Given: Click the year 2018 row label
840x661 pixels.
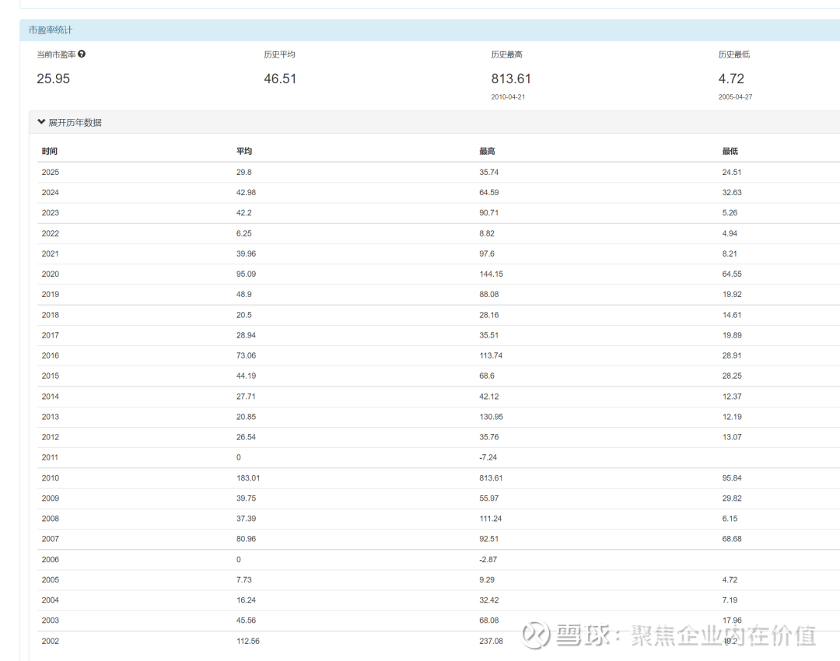Looking at the screenshot, I should point(51,315).
